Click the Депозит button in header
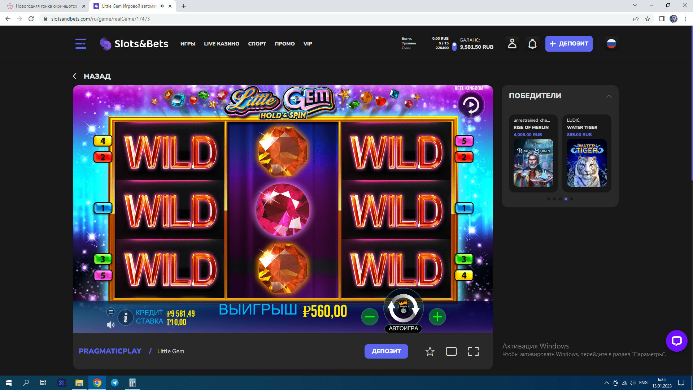 (568, 44)
